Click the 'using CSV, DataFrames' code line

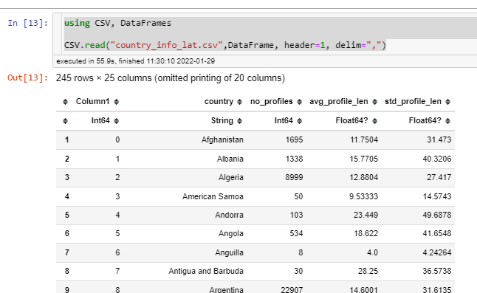(117, 23)
